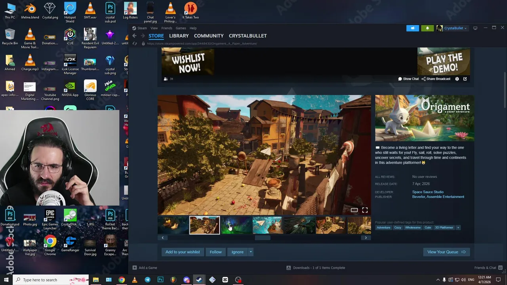Open Steam menu in menu bar
The width and height of the screenshot is (507, 285).
coord(142,28)
